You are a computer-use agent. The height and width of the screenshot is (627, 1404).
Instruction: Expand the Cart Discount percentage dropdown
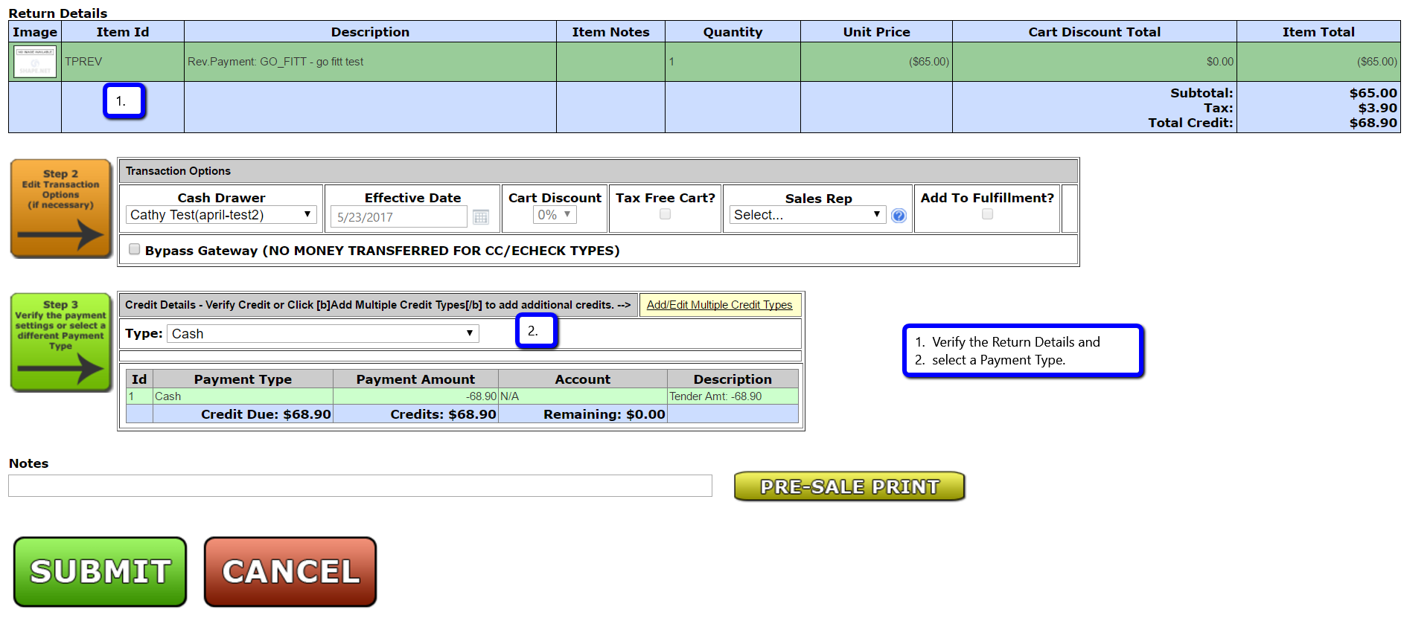point(555,215)
